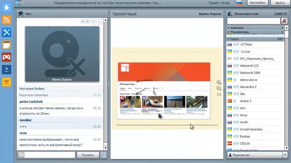Collapse the Ведущих group
The width and height of the screenshot is (291, 163).
[x=228, y=28]
